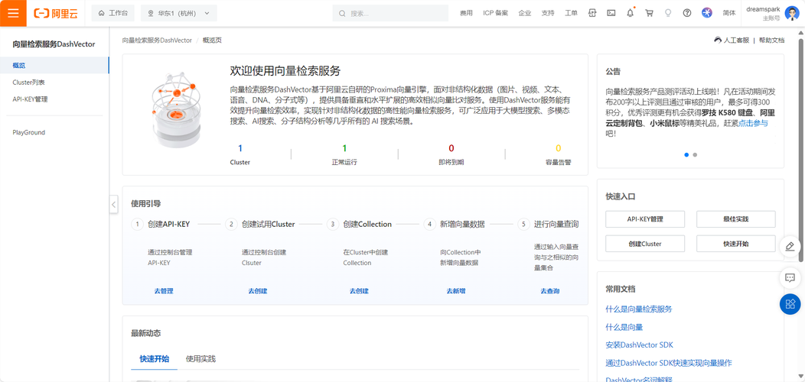Follow the 点击参与 link in announcement

click(753, 124)
